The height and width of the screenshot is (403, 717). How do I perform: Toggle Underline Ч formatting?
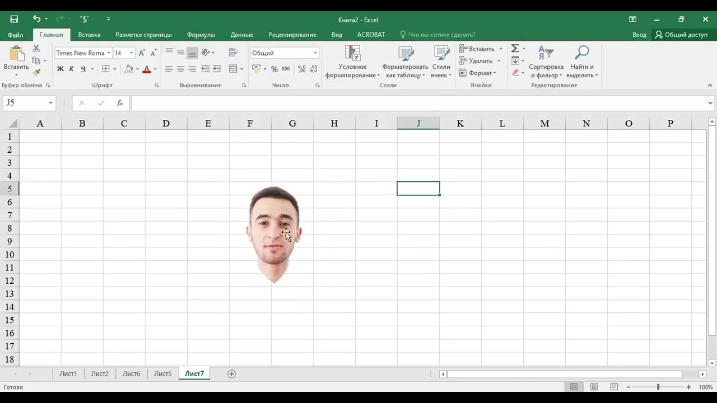pos(83,69)
